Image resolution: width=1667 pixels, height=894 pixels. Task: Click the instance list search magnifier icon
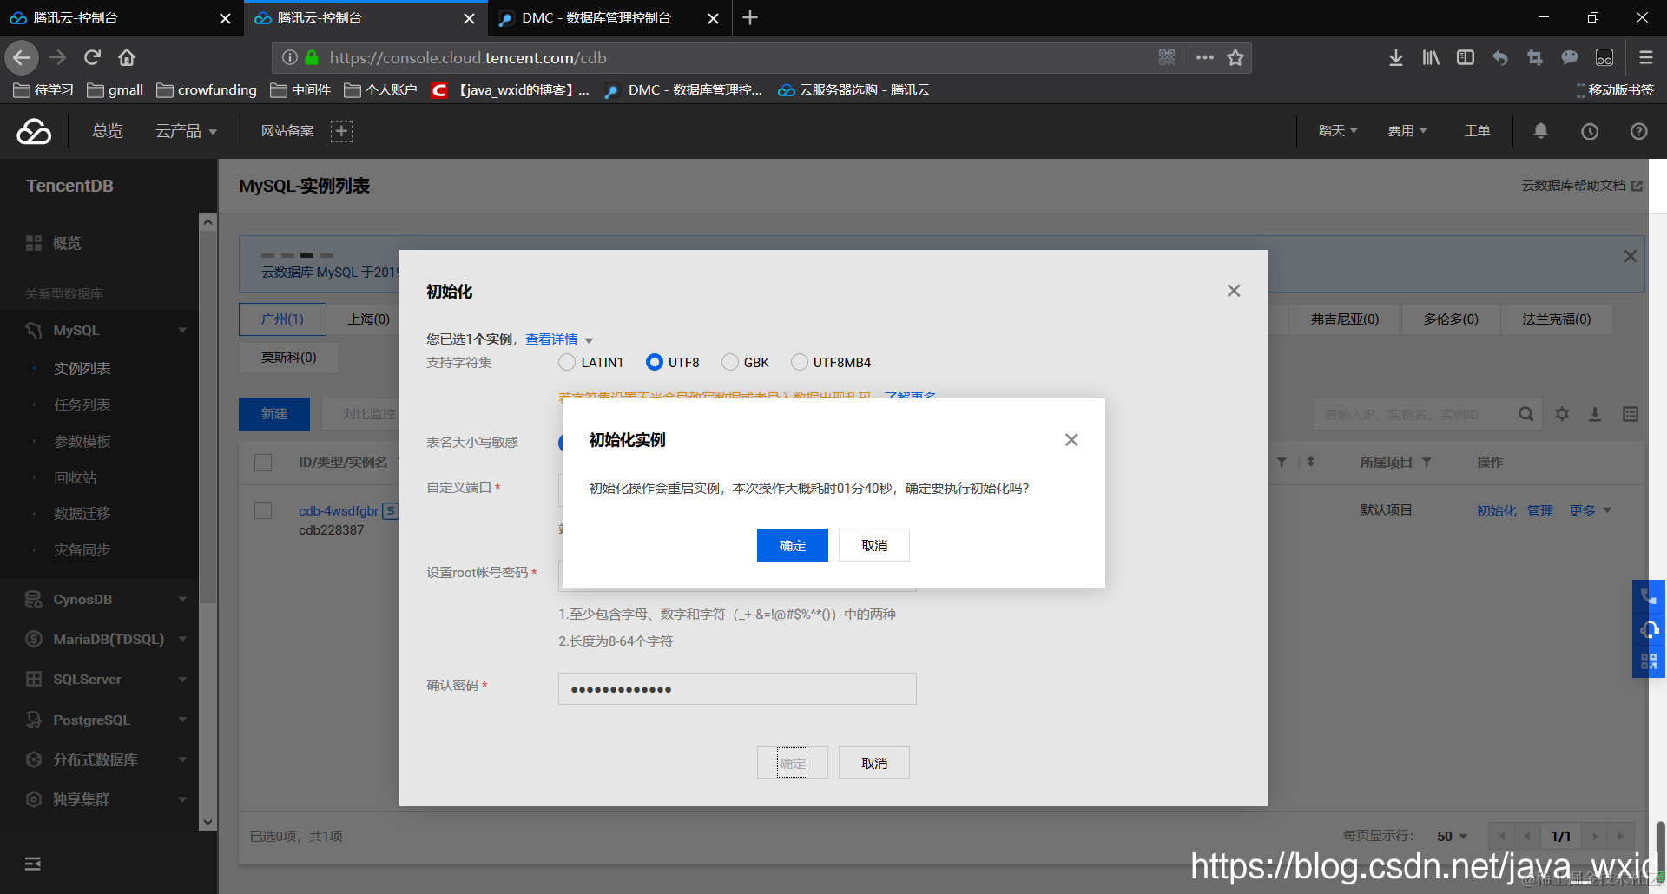1525,414
